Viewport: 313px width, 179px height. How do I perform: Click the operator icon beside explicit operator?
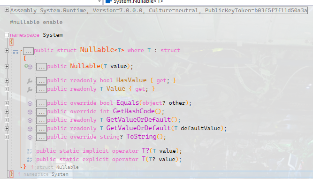click(x=30, y=160)
